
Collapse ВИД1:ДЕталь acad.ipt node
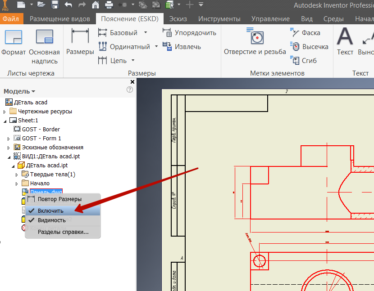(x=9, y=157)
